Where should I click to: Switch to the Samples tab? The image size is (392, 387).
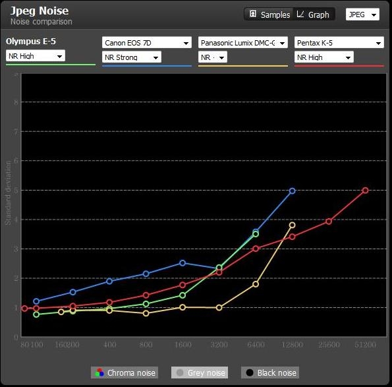tap(269, 15)
